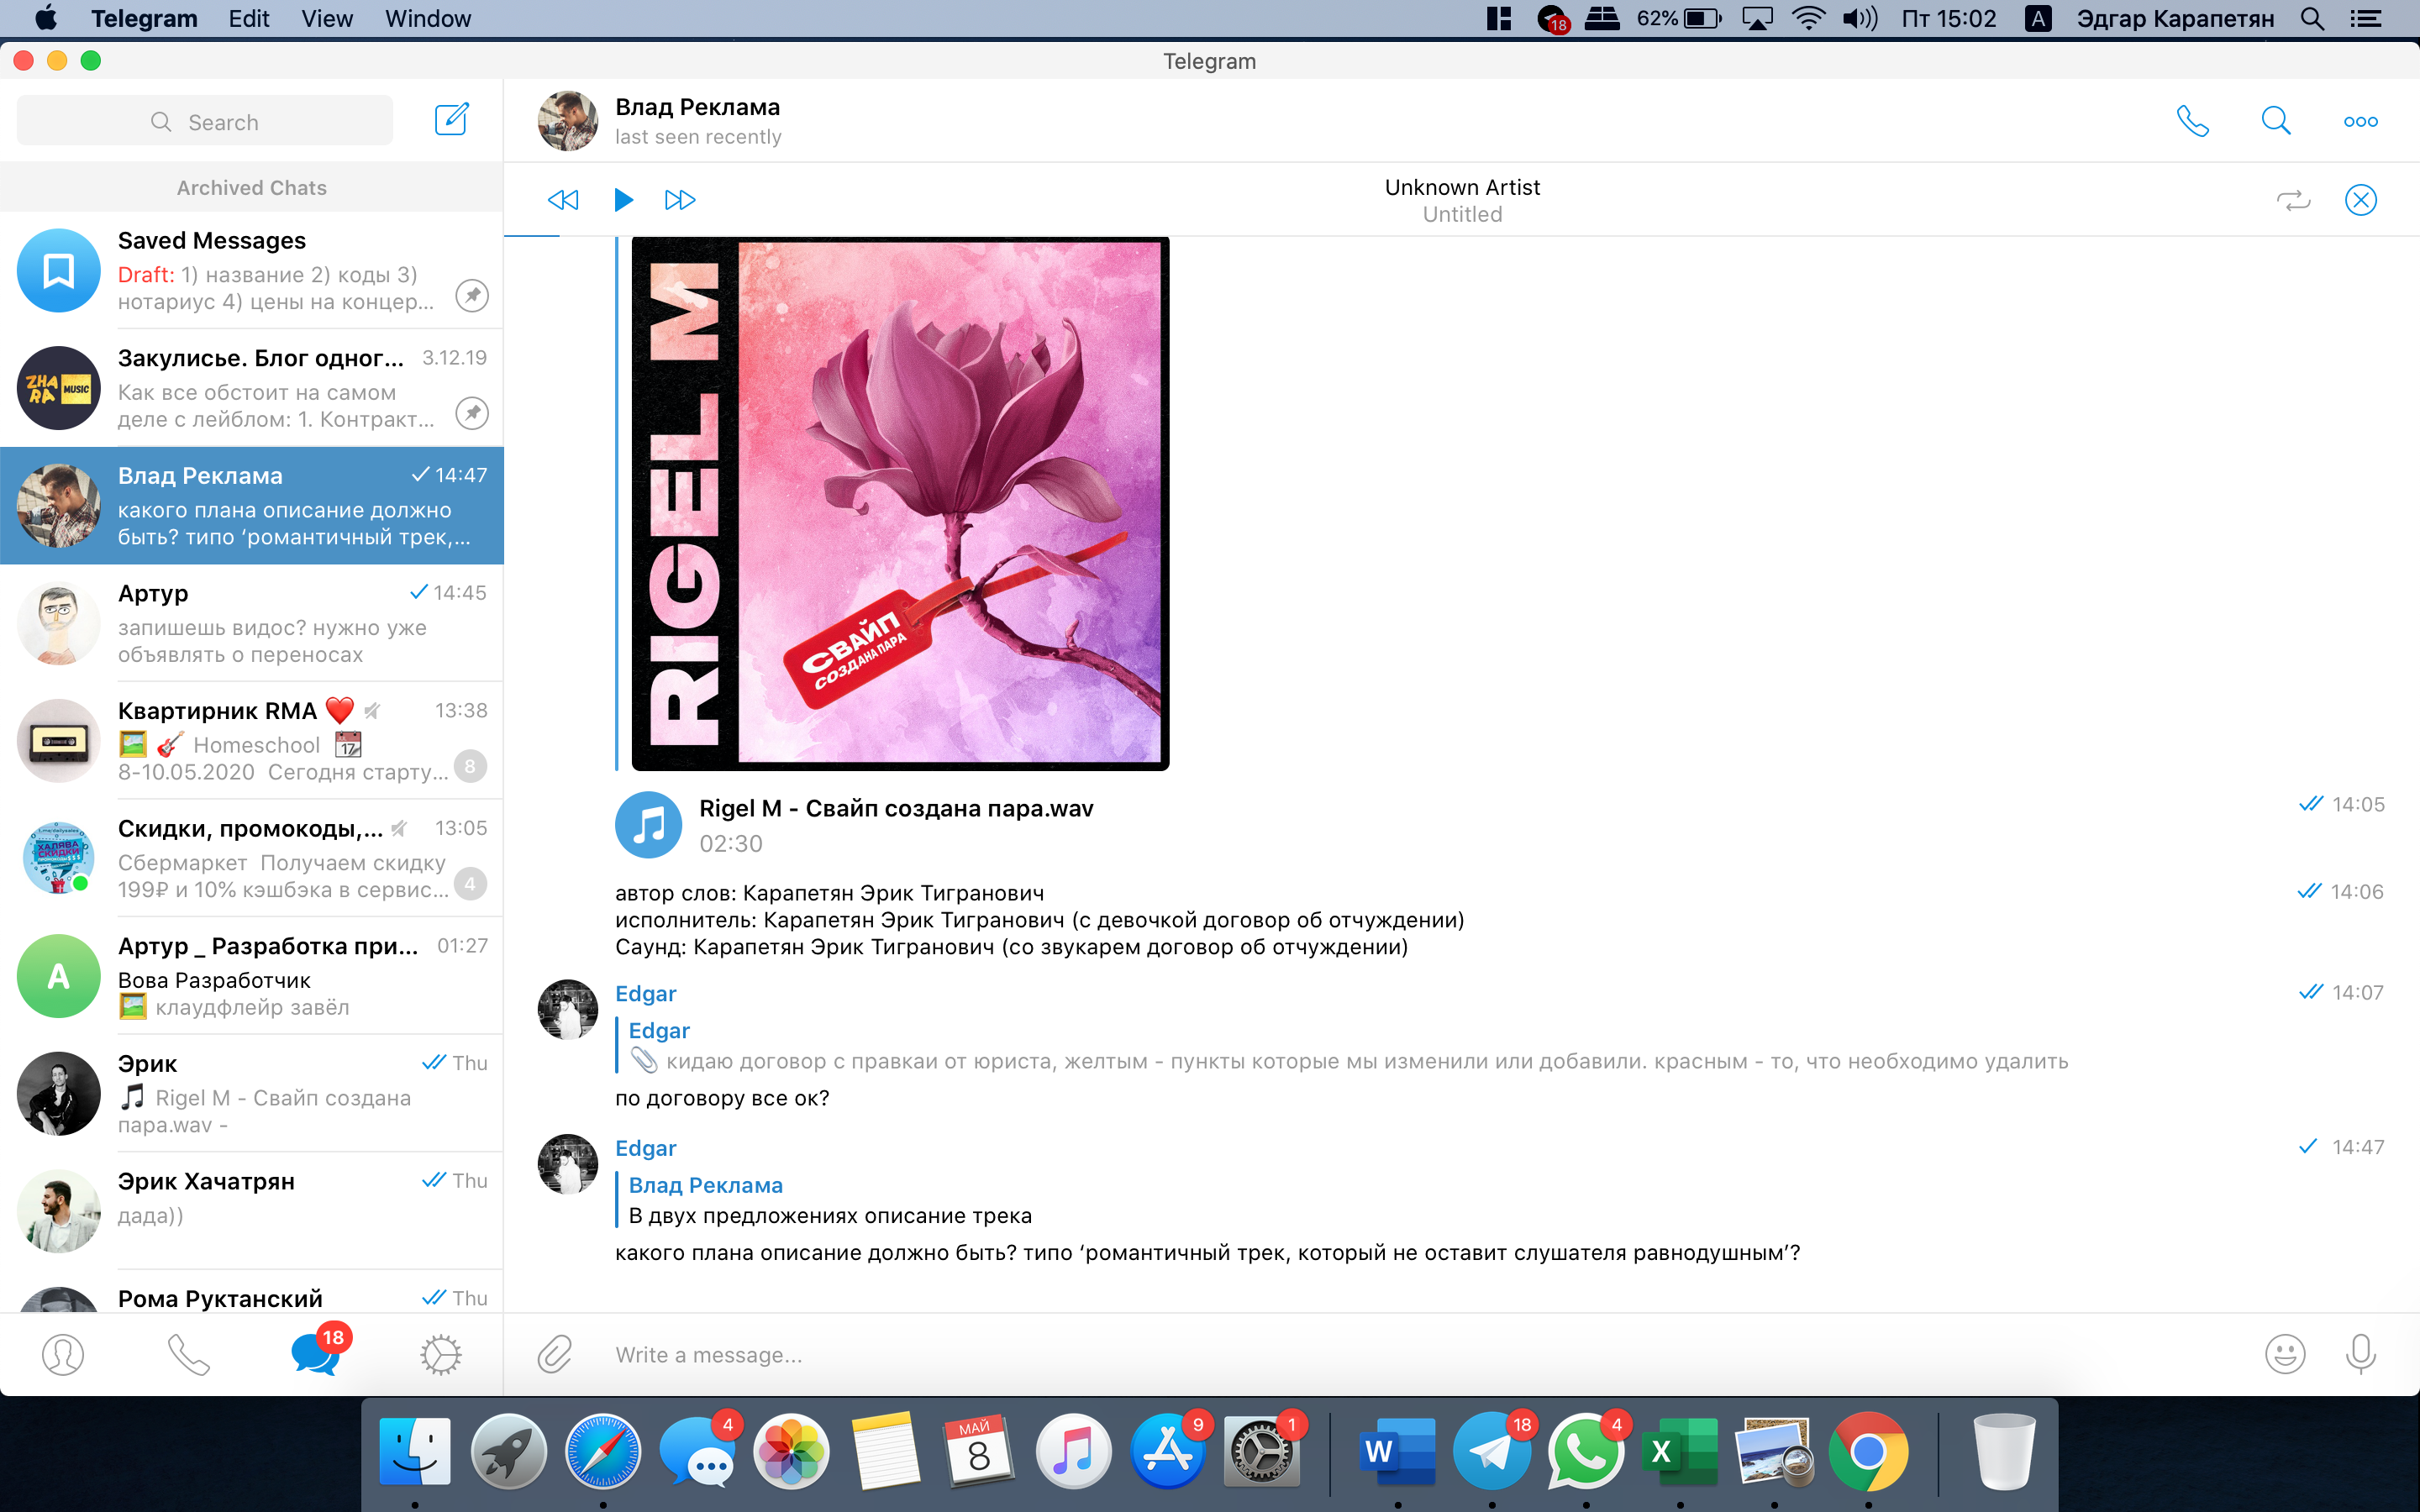The image size is (2420, 1512).
Task: Toggle repeat mode in audio player
Action: click(2293, 200)
